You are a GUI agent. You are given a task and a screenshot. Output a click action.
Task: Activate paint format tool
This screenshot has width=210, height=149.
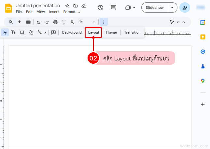(63, 22)
